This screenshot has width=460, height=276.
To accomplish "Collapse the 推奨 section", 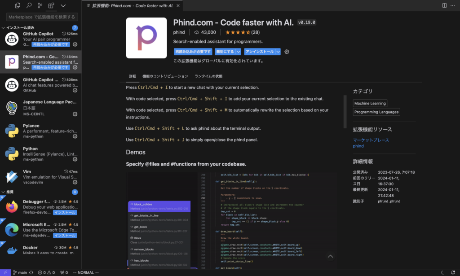I will click(x=8, y=192).
